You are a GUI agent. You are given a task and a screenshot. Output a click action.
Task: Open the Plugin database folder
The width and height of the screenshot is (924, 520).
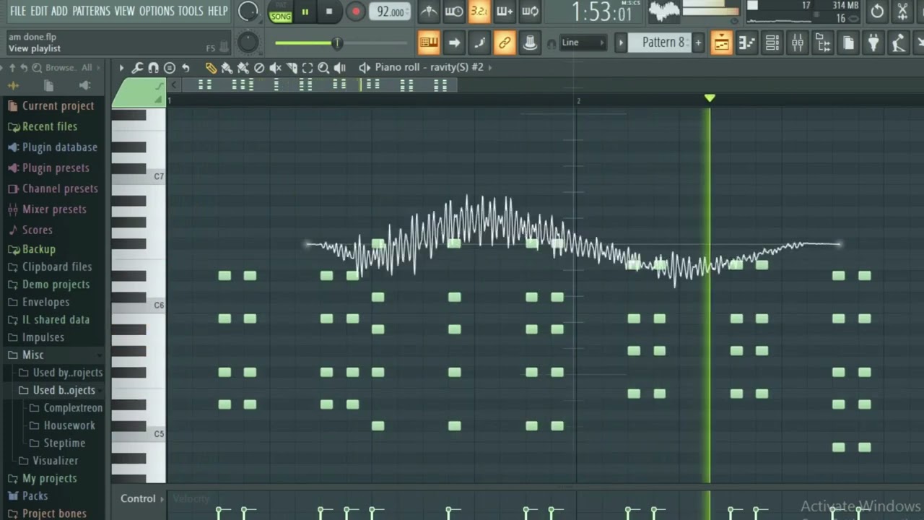[52, 147]
